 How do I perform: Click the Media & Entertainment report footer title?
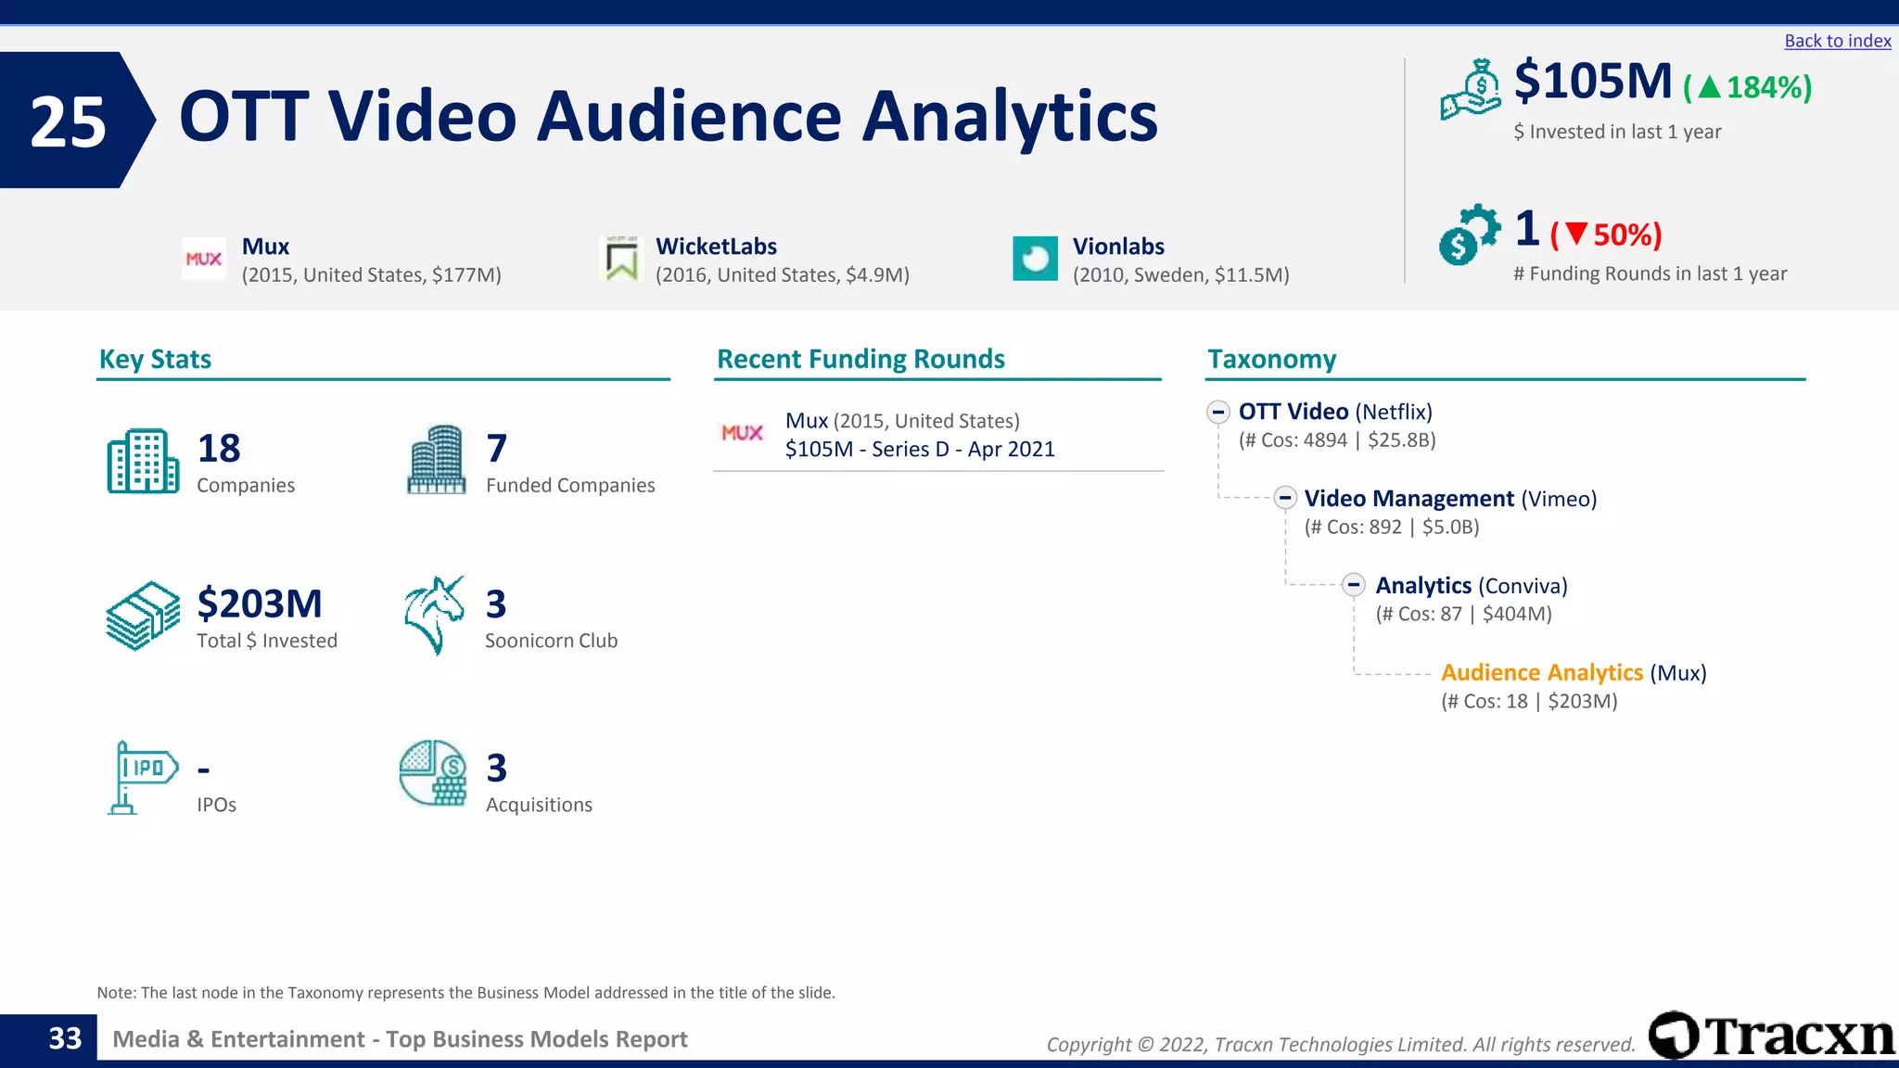[400, 1039]
